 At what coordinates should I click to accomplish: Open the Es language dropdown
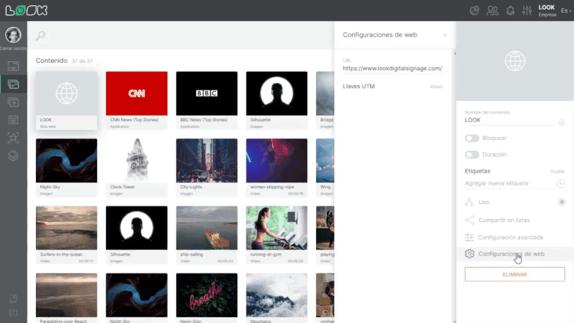tap(566, 10)
